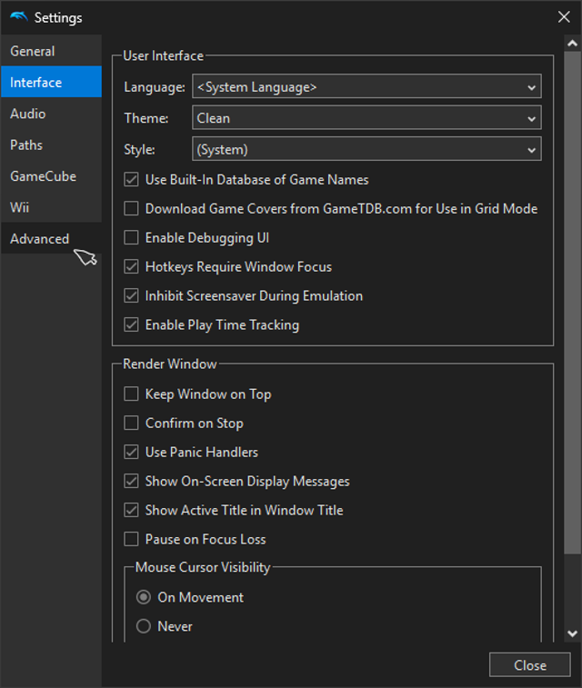Close the Settings window with X
This screenshot has width=582, height=688.
(564, 17)
